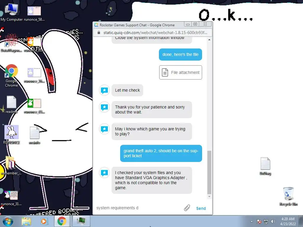
Task: Click the lock icon in address bar
Action: [99, 33]
